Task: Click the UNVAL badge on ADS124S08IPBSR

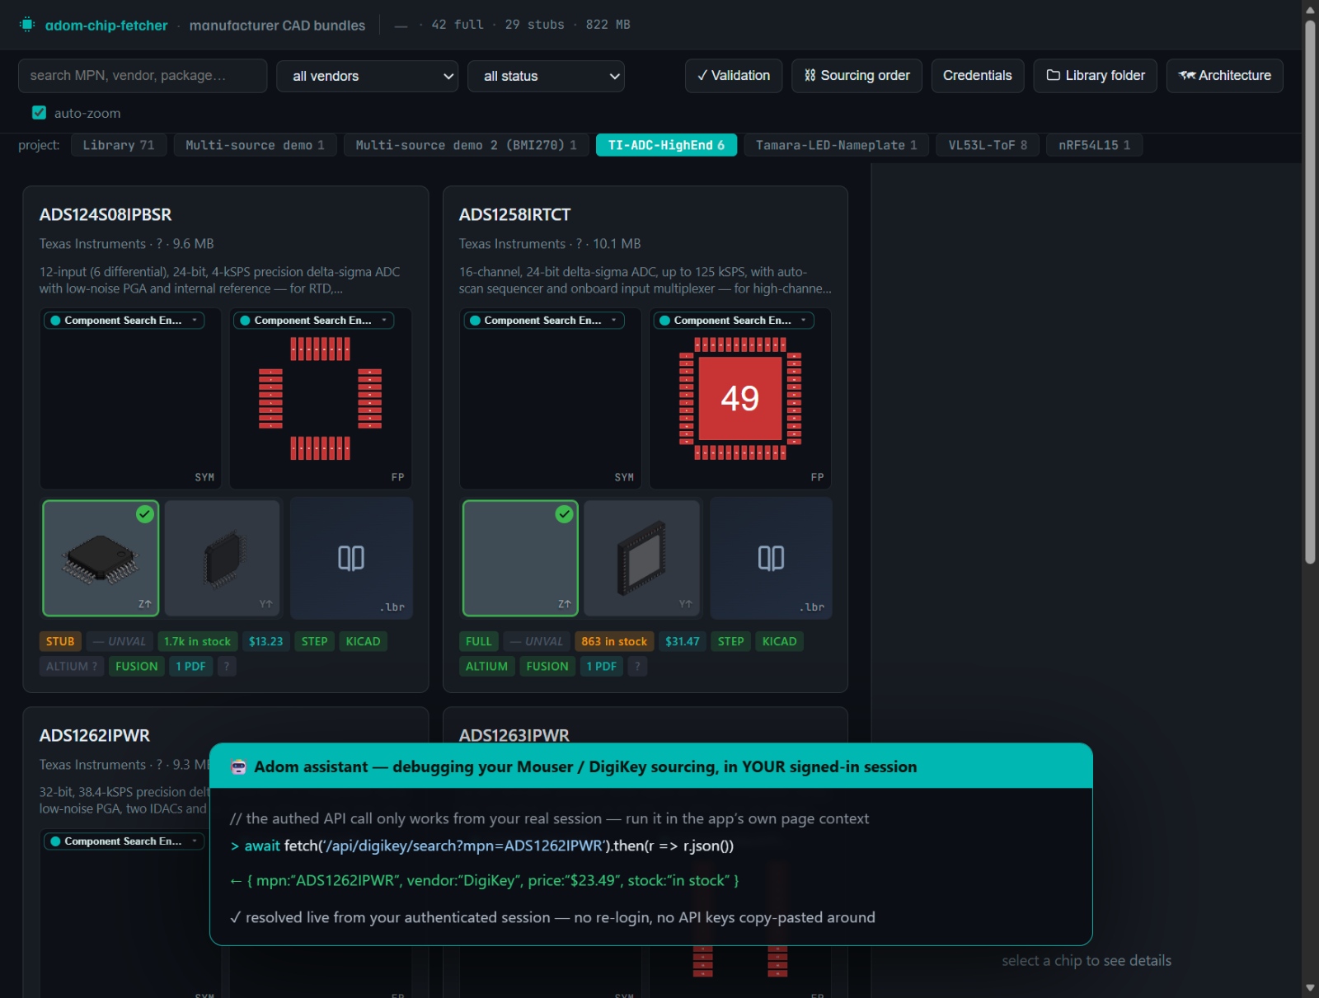Action: tap(120, 641)
